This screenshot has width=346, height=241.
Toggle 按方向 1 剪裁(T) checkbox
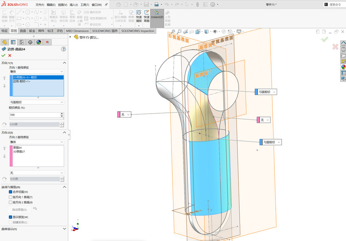pyautogui.click(x=10, y=197)
